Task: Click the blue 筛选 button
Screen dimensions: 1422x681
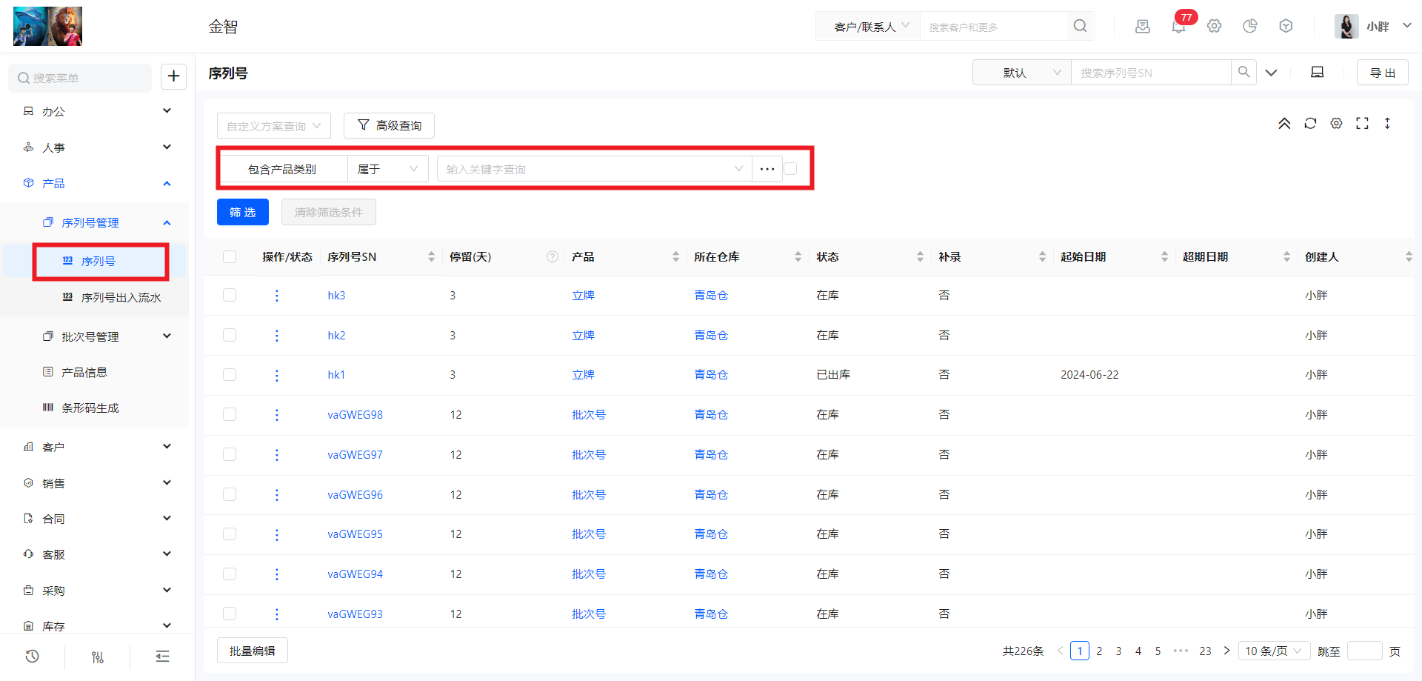Action: 243,212
